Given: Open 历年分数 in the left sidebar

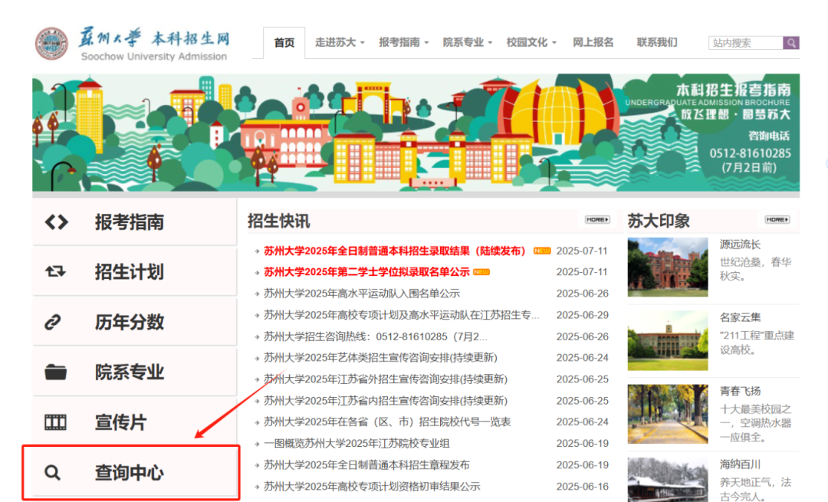Looking at the screenshot, I should coord(135,322).
